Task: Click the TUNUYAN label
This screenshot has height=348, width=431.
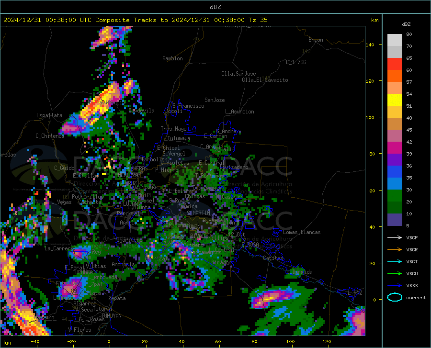Action: 111,315
